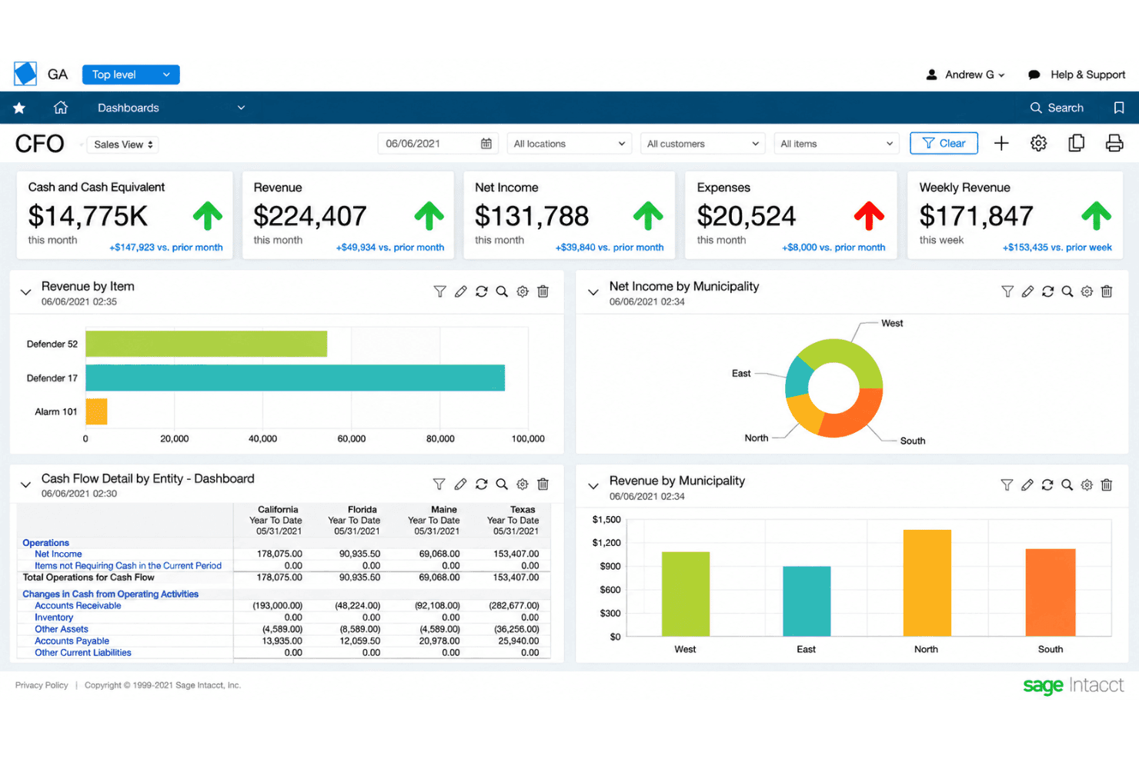Refresh Net Income by Municipality panel
Image resolution: width=1139 pixels, height=759 pixels.
[1047, 291]
